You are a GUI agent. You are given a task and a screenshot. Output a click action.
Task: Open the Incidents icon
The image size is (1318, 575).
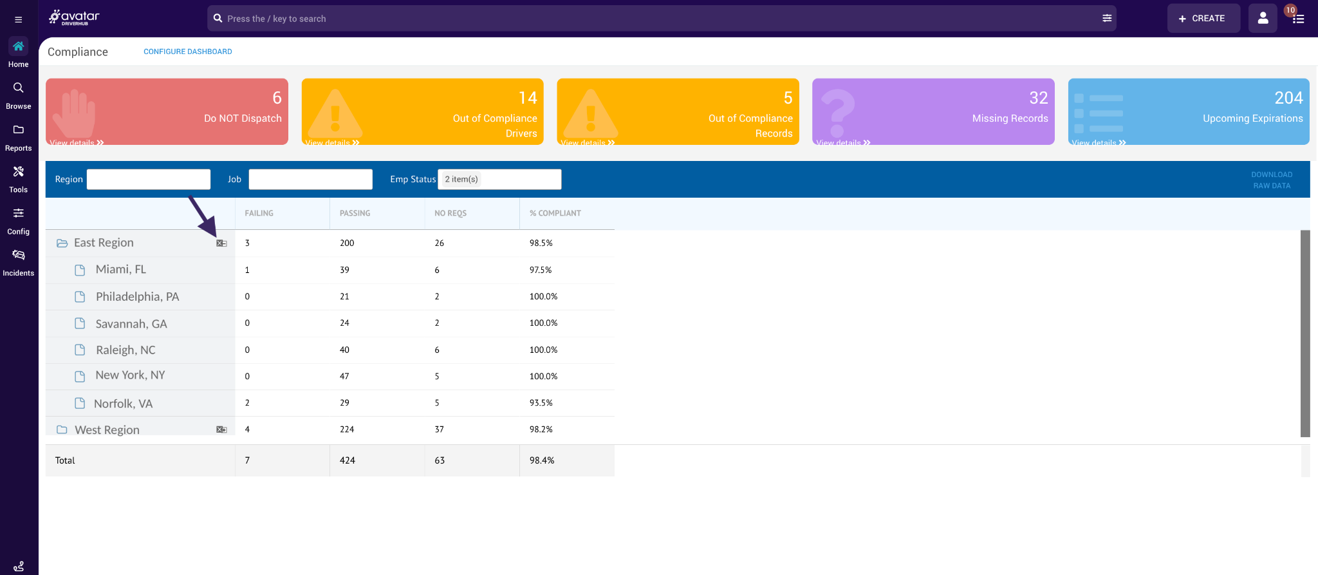18,255
